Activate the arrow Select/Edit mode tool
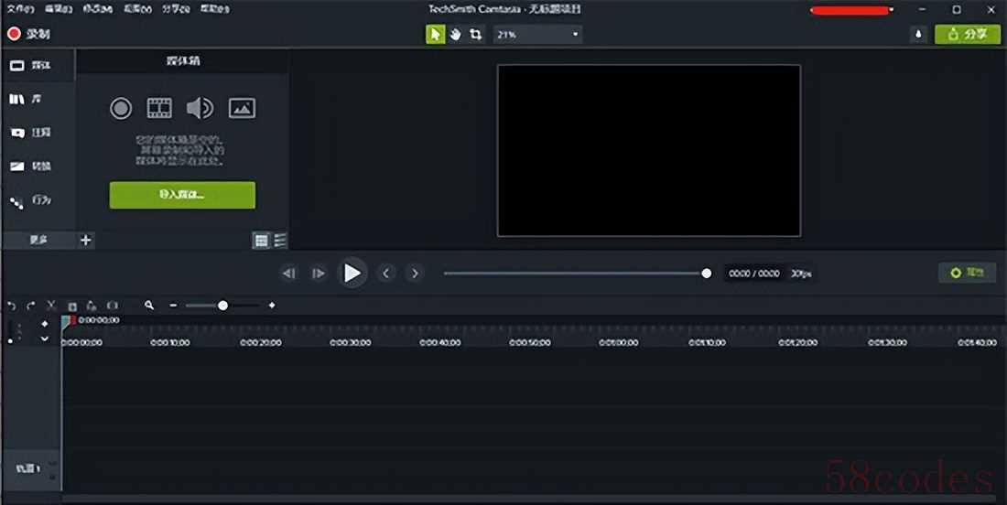 coord(435,34)
